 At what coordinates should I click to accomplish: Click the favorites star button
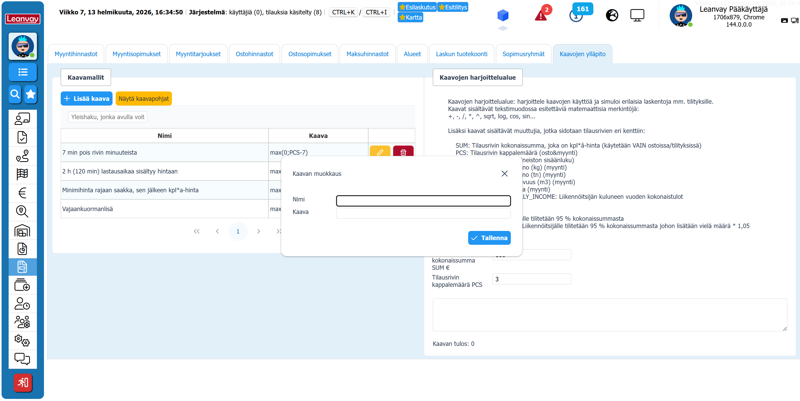coord(30,94)
